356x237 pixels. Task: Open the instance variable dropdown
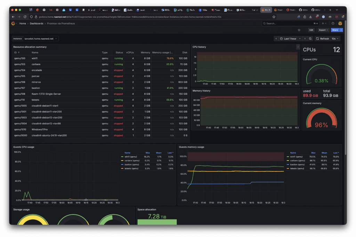click(x=41, y=39)
